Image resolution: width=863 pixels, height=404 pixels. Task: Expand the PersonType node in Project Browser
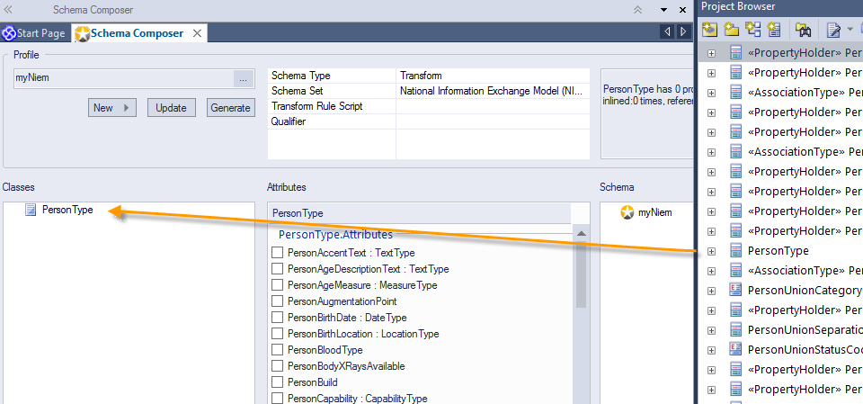[x=712, y=251]
